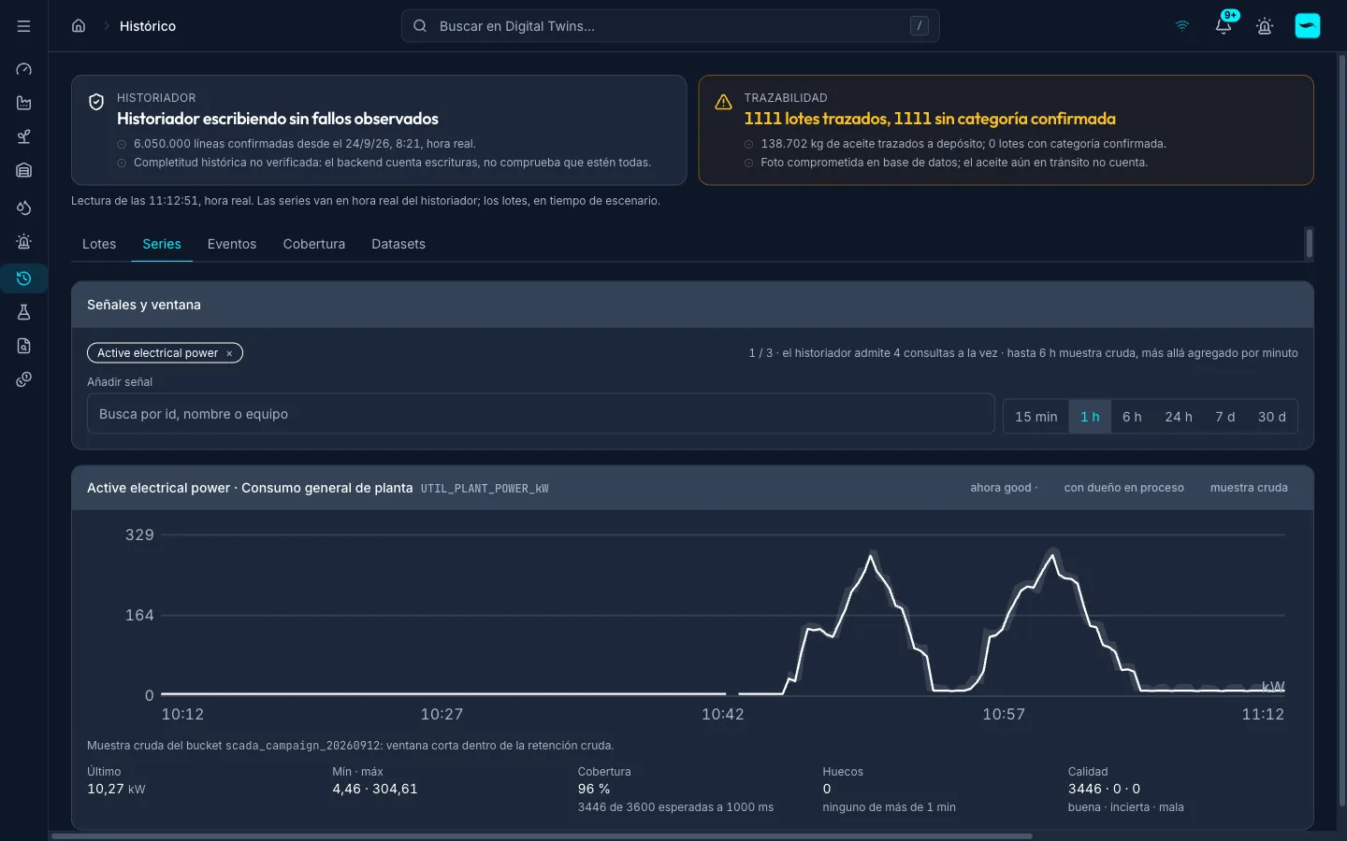Image resolution: width=1347 pixels, height=841 pixels.
Task: Click the 'muestra cruda' label in chart header
Action: 1249,488
